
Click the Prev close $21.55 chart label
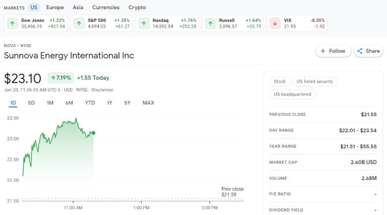pos(233,192)
